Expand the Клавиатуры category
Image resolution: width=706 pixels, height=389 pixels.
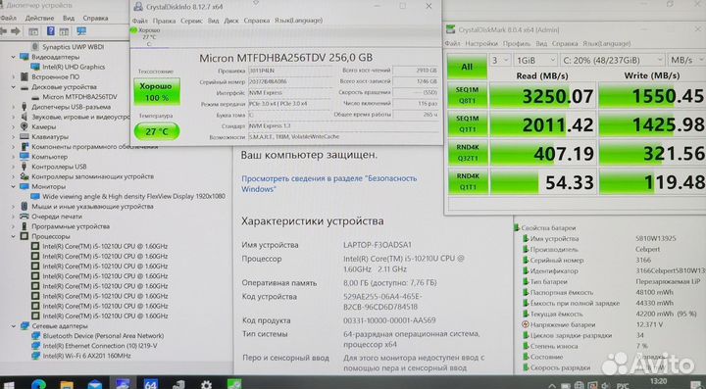click(x=14, y=137)
